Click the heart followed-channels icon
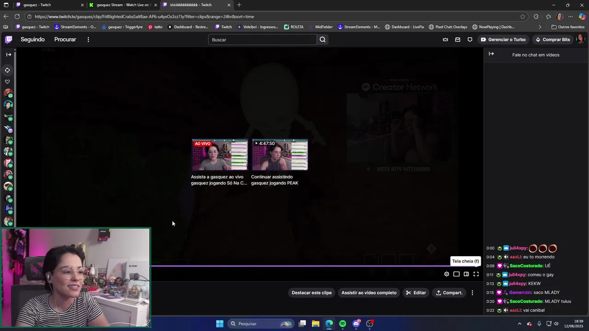This screenshot has height=331, width=589. pyautogui.click(x=7, y=82)
